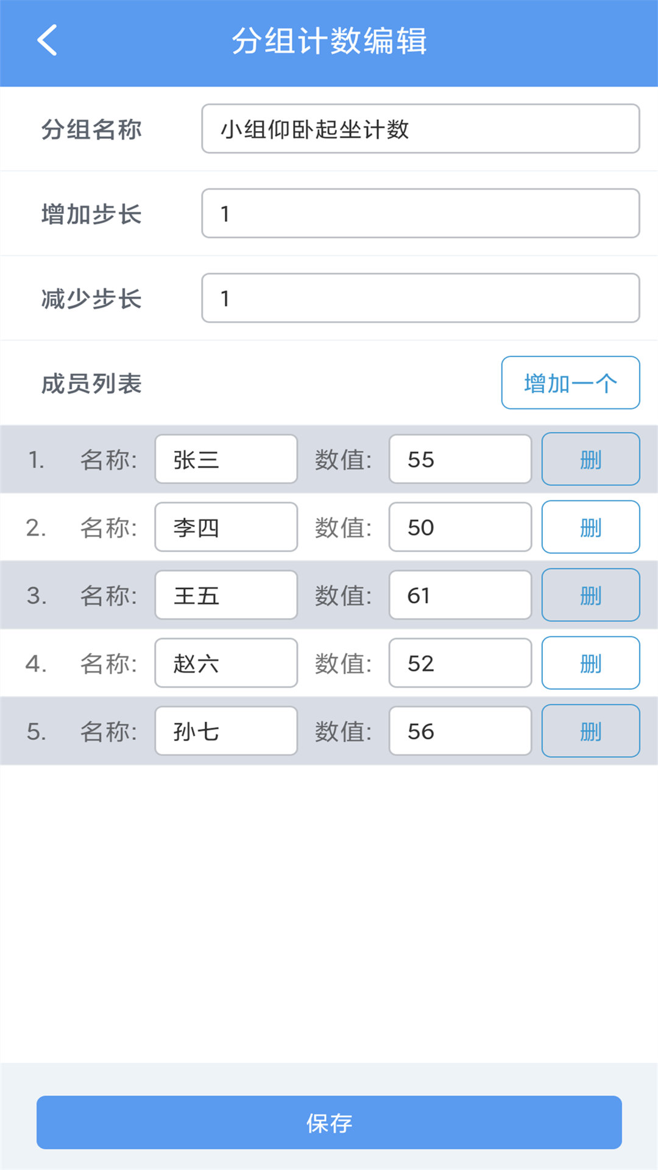Remove 王五 via the 删 button
Image resolution: width=658 pixels, height=1170 pixels.
tap(590, 595)
